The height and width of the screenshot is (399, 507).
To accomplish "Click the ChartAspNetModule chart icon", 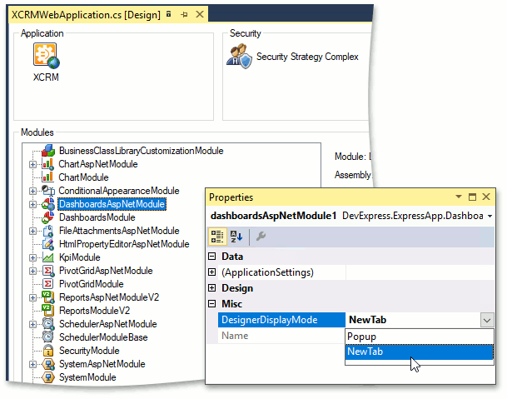I will [x=47, y=164].
